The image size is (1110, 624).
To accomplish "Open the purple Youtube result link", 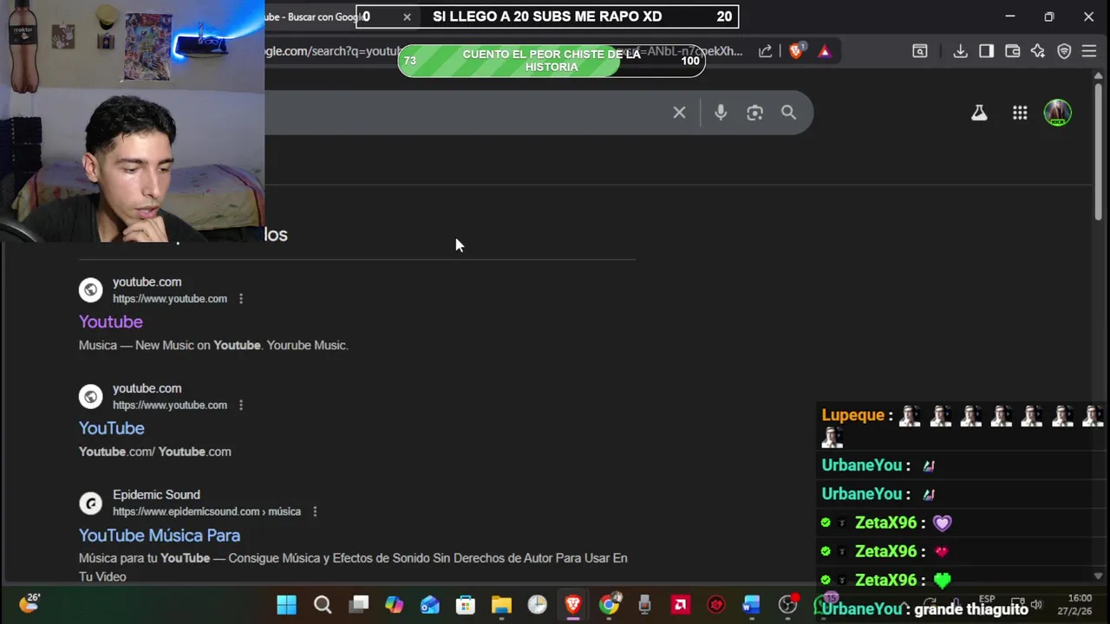I will [x=111, y=322].
